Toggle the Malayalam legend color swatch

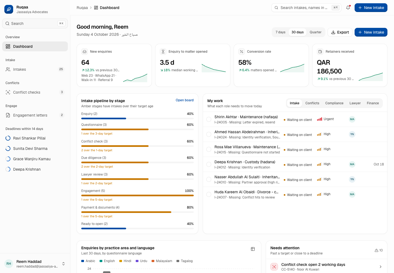tap(153, 261)
